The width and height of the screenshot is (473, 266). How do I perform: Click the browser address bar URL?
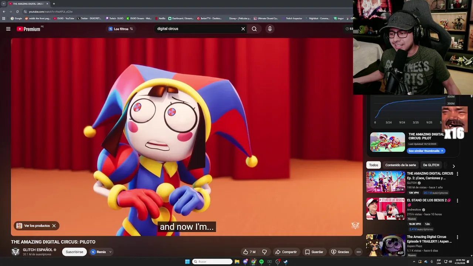[51, 11]
